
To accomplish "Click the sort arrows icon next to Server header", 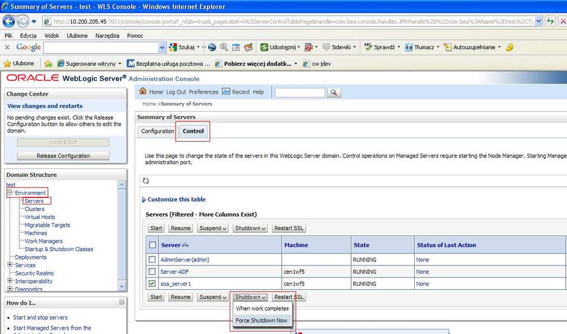I will 185,245.
